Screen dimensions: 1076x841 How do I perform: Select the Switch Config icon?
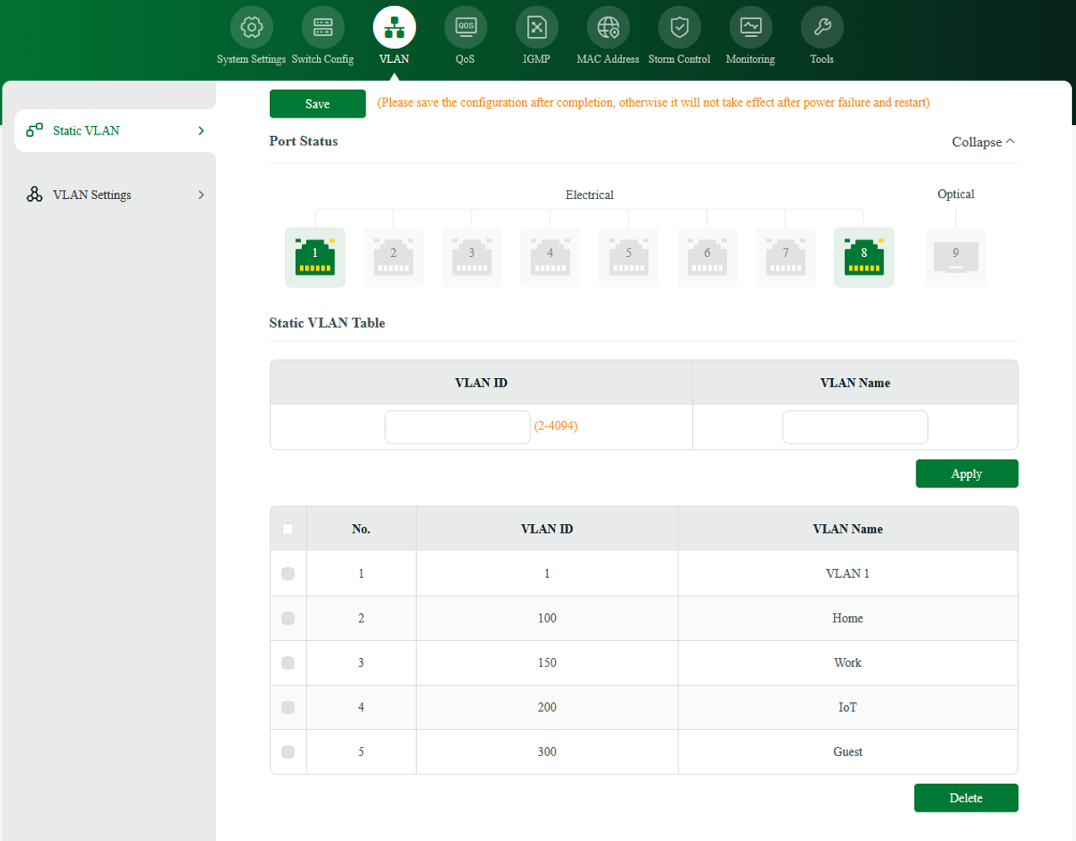[323, 26]
